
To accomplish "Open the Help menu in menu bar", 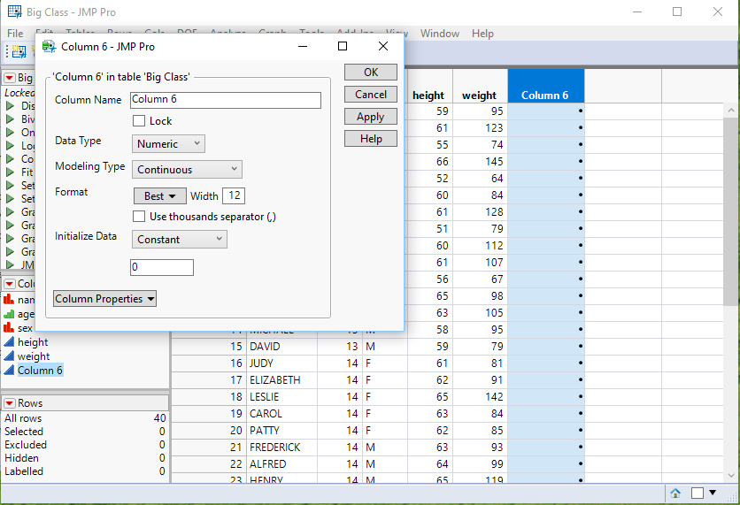I will [x=482, y=34].
